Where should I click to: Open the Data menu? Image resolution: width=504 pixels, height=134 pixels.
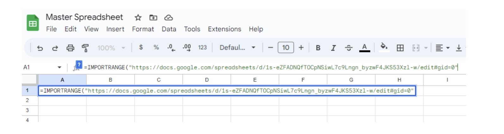pyautogui.click(x=169, y=29)
